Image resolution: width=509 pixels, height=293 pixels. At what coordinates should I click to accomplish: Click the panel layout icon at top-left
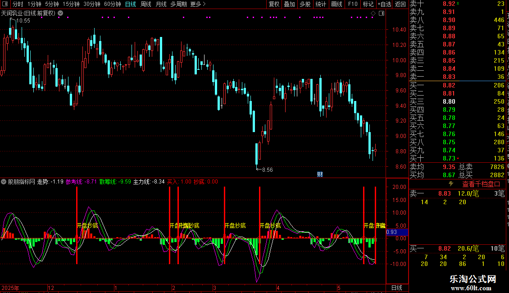pos(5,4)
